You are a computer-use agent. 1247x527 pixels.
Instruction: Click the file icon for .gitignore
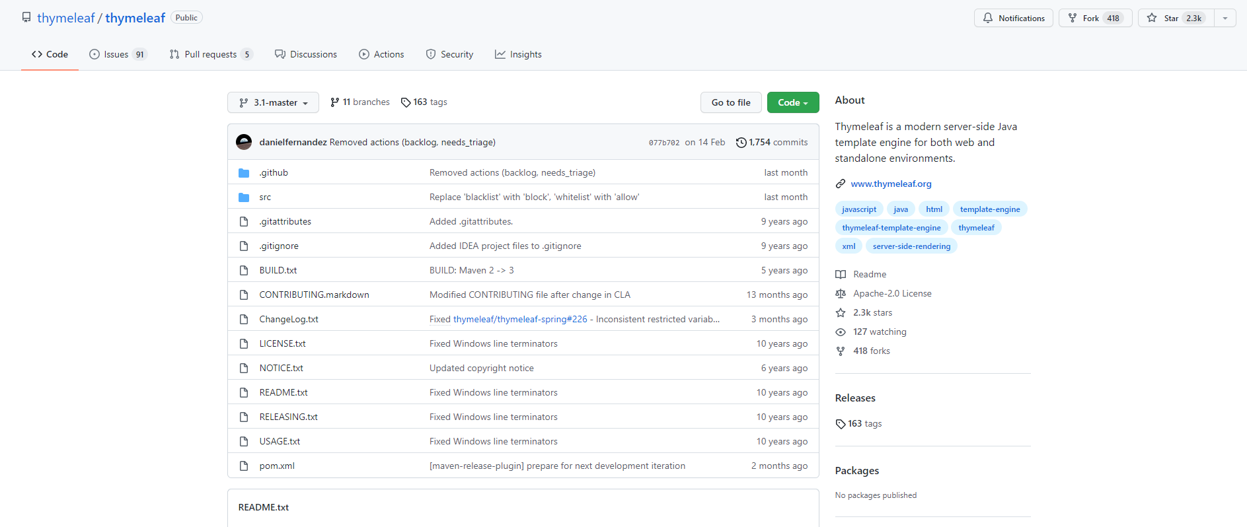tap(244, 246)
